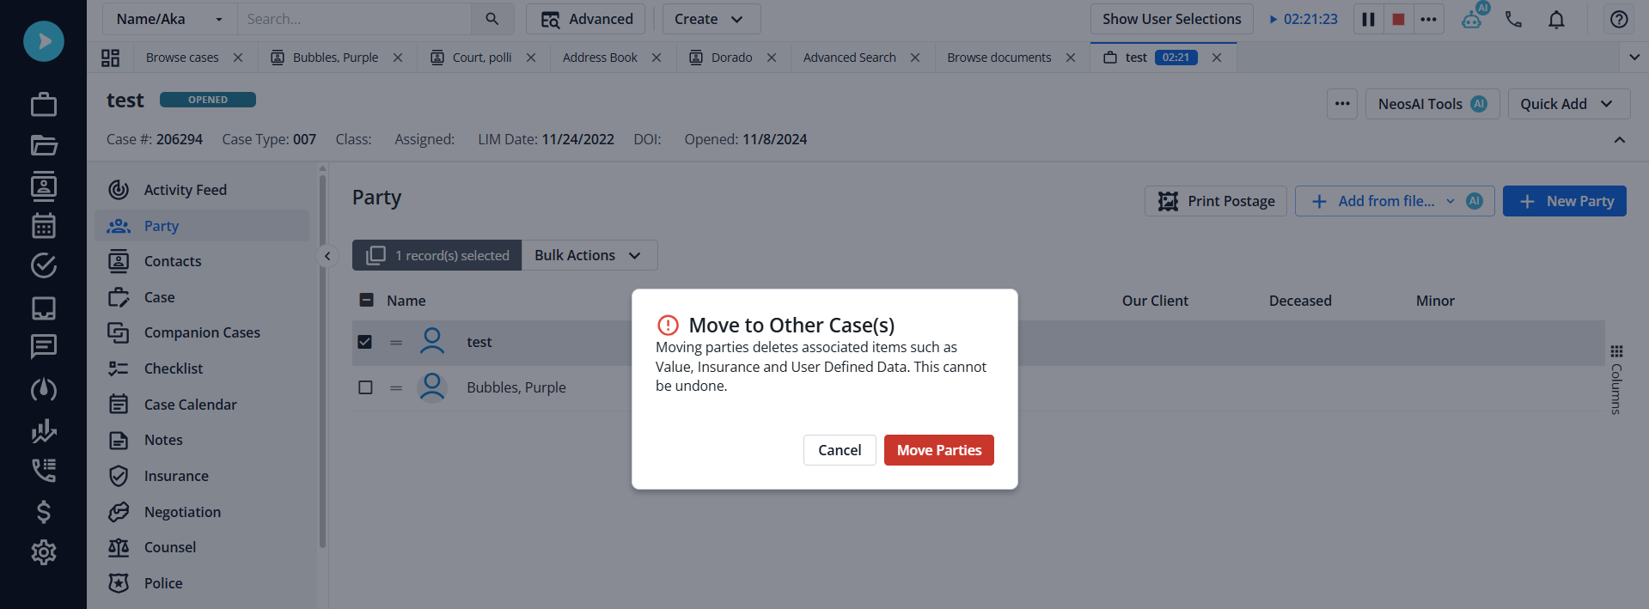Click the elapsed timer 02:21:23 display
Viewport: 1649px width, 609px height.
point(1304,19)
